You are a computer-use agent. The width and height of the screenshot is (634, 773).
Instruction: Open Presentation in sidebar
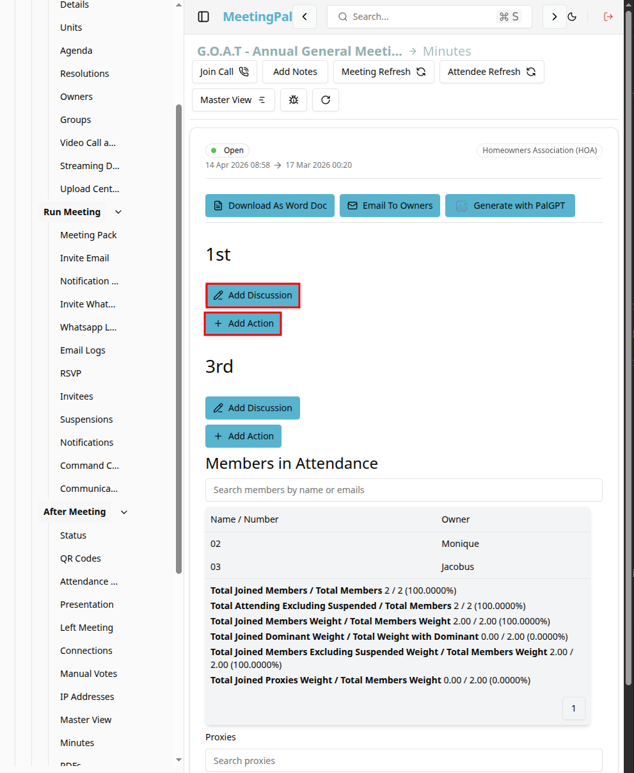[x=87, y=605]
